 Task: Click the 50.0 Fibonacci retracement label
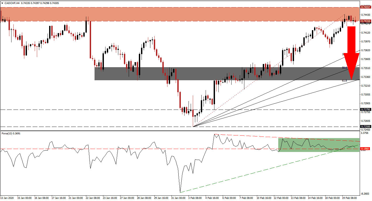tap(345, 68)
